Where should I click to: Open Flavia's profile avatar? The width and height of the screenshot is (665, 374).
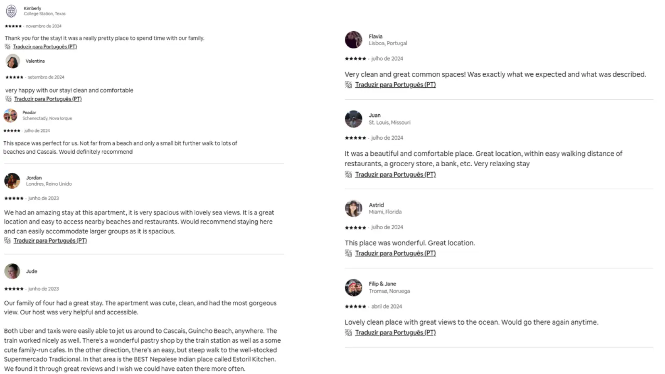(x=353, y=40)
